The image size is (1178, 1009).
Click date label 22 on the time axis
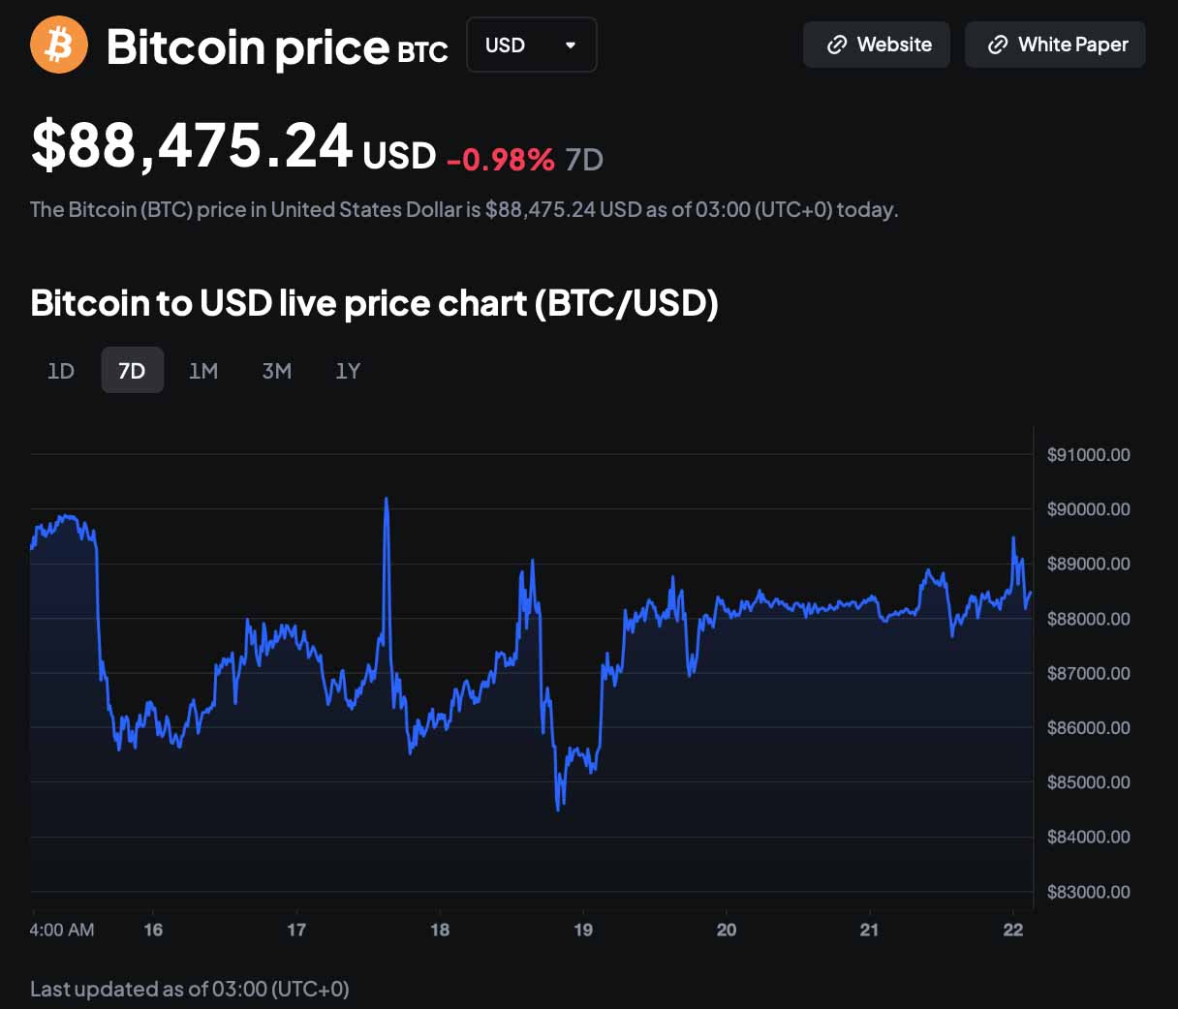point(1013,930)
